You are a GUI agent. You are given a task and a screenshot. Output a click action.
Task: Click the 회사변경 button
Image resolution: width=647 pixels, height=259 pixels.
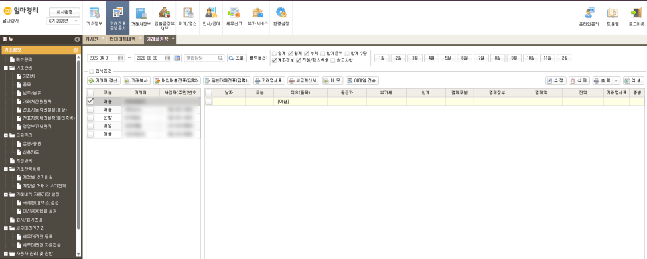64,11
